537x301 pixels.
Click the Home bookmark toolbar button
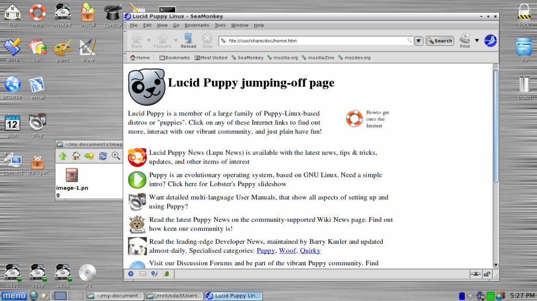tap(139, 58)
